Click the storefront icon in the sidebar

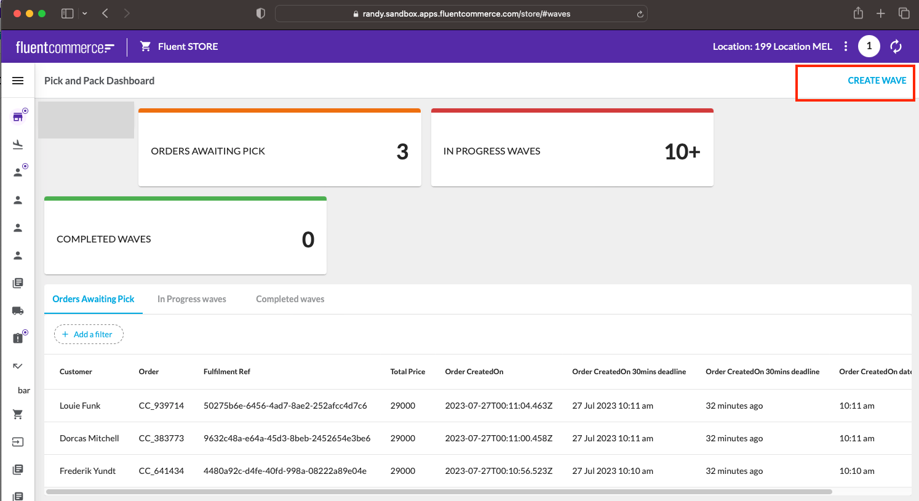pyautogui.click(x=18, y=117)
